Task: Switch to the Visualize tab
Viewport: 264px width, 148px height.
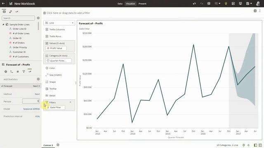Action: coord(130,4)
